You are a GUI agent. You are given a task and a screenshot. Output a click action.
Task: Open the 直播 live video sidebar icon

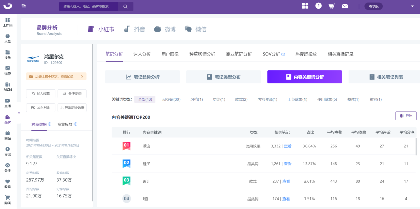pyautogui.click(x=8, y=103)
